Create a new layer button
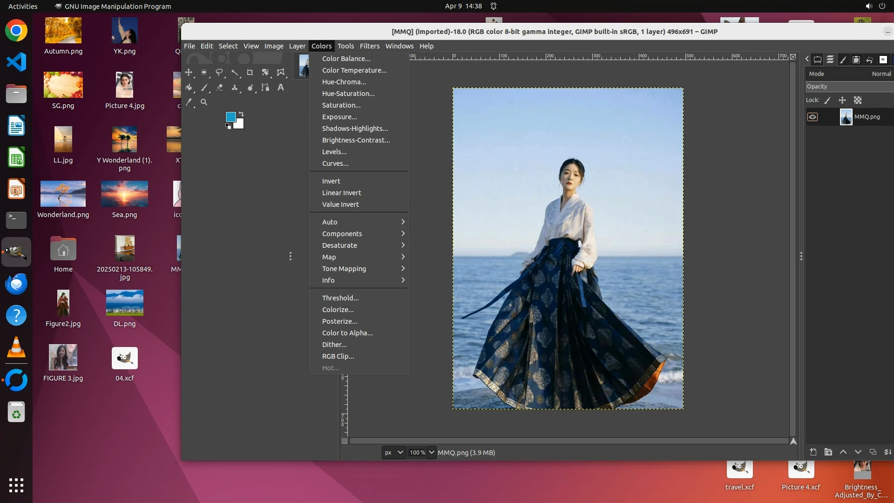The height and width of the screenshot is (503, 894). pyautogui.click(x=813, y=452)
